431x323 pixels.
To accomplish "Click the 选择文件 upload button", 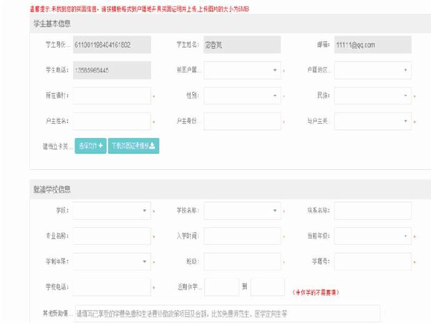I will coord(91,146).
